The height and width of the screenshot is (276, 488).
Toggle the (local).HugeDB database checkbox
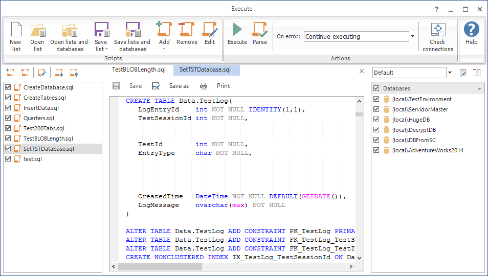coord(376,120)
